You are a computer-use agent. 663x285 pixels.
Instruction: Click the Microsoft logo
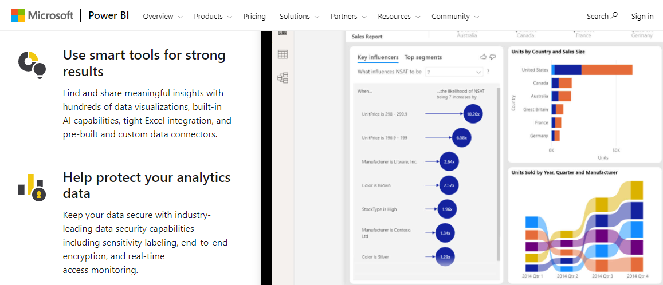[x=42, y=15]
